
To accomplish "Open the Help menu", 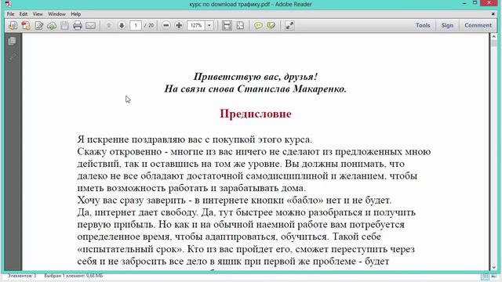I will coord(76,14).
